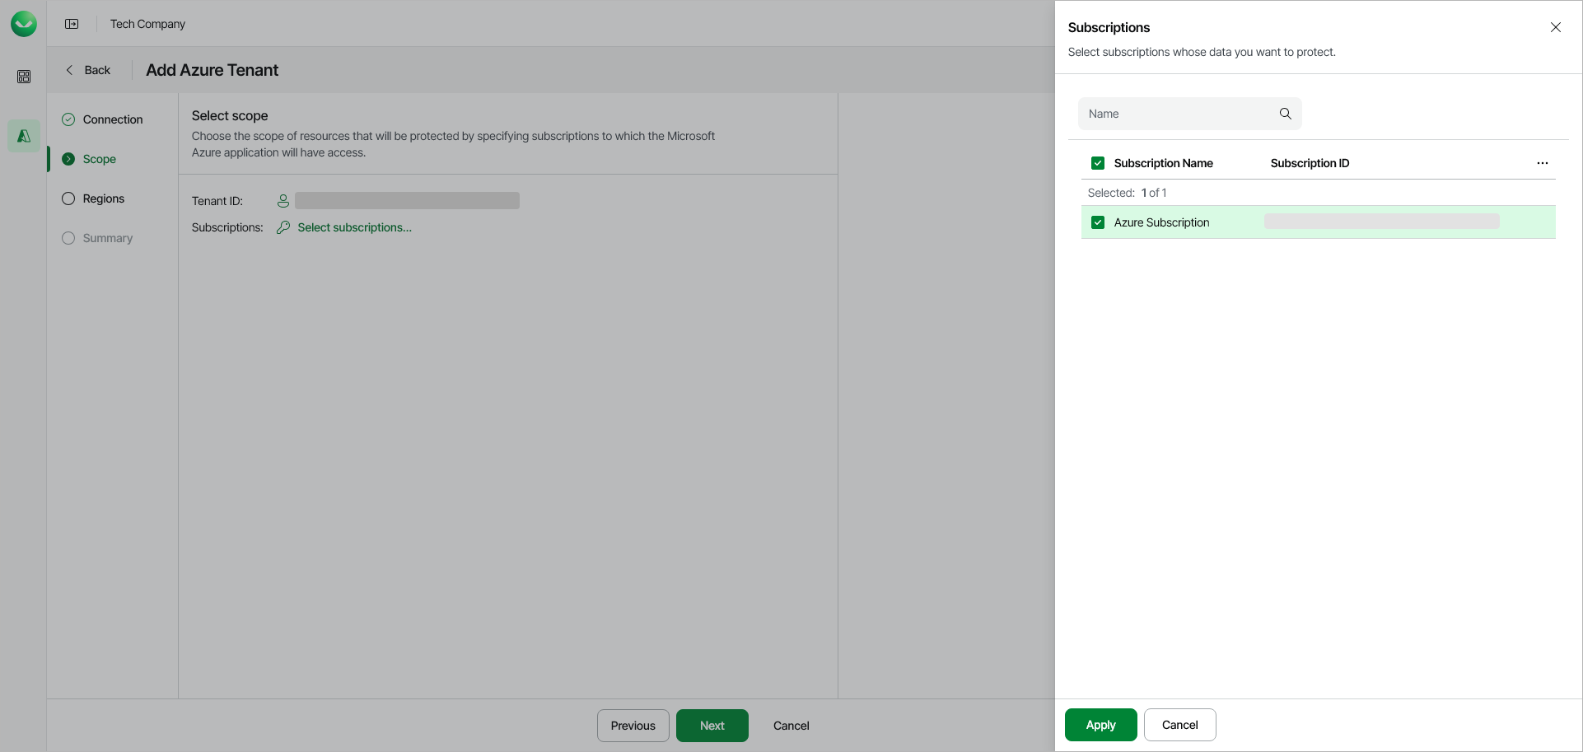Select the Microsoft Azure icon in the sidebar
This screenshot has width=1583, height=752.
(23, 135)
